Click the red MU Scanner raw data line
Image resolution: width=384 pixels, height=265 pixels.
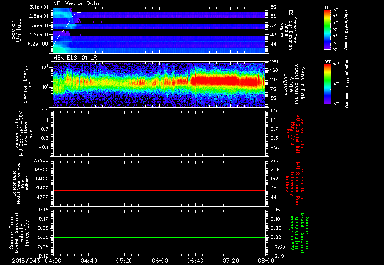click(x=159, y=145)
